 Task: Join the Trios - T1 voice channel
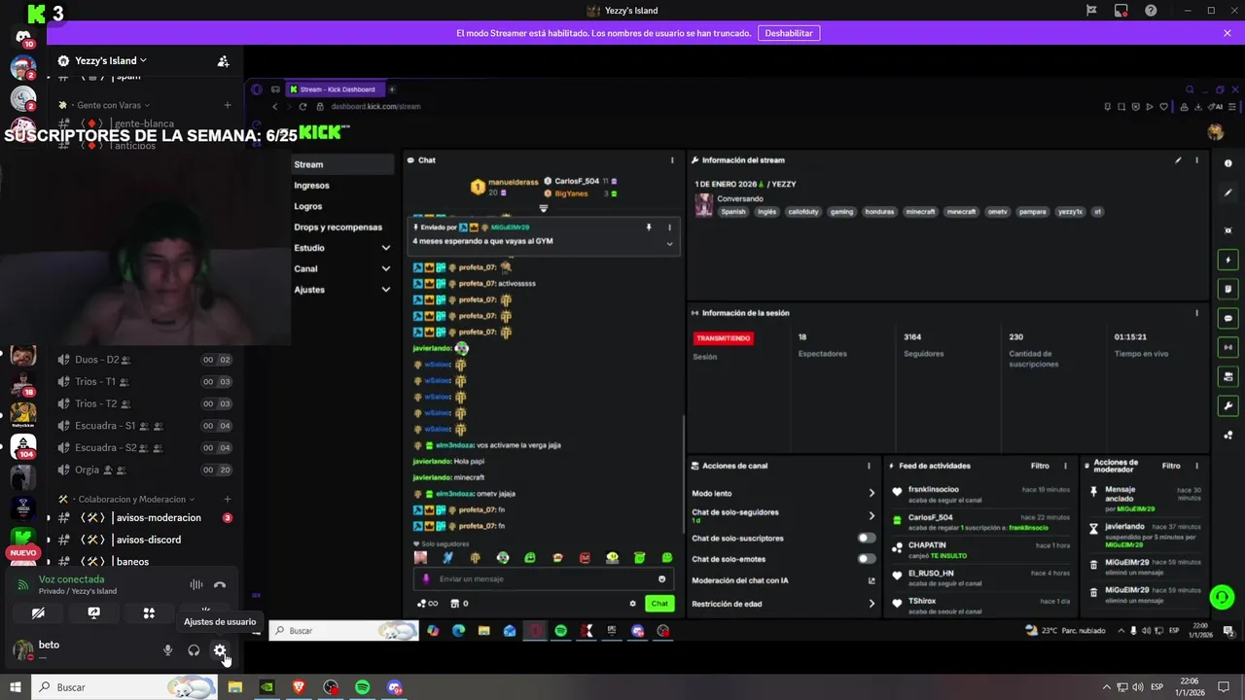click(144, 382)
